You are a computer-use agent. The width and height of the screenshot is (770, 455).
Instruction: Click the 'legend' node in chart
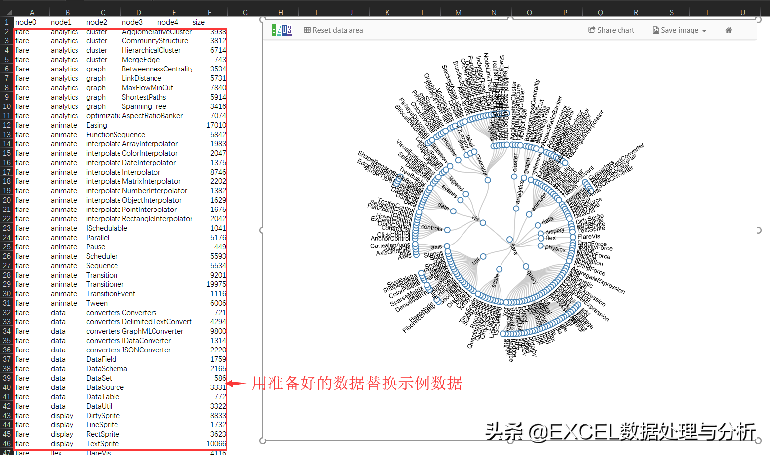pyautogui.click(x=466, y=194)
